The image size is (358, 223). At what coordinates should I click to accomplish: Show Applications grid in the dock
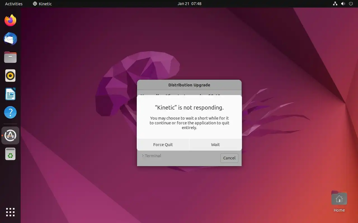tap(10, 212)
